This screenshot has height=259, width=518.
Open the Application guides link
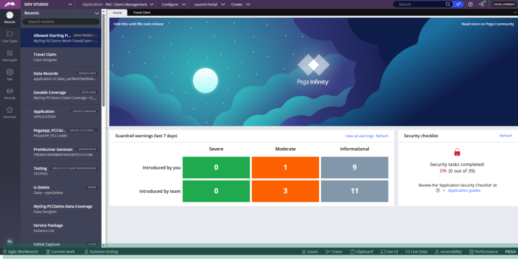(464, 191)
